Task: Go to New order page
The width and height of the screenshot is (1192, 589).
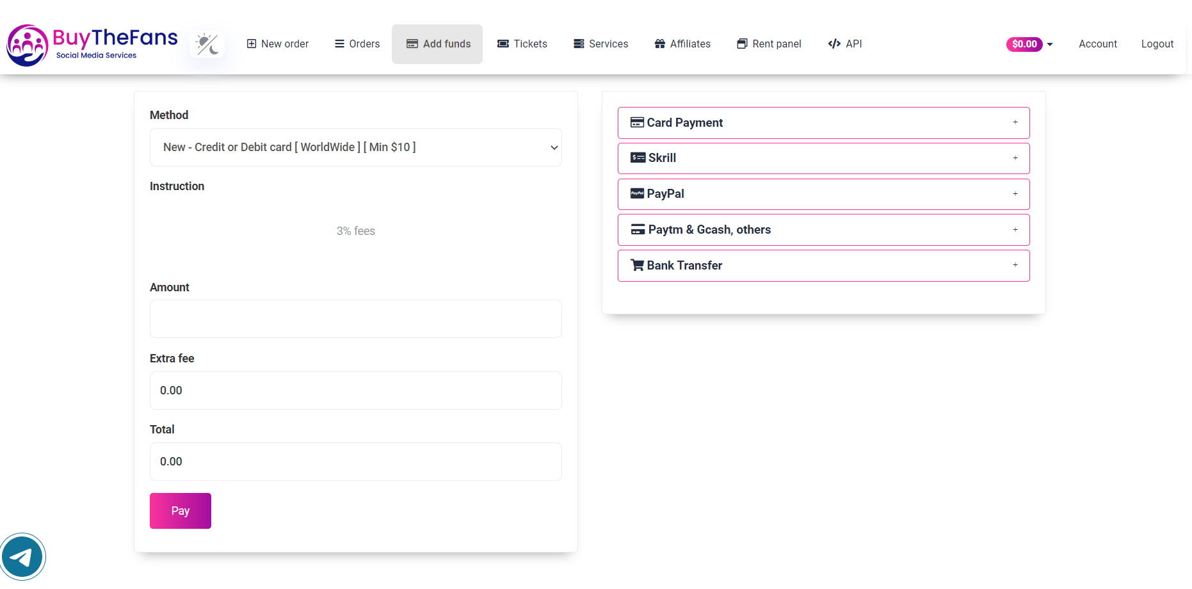Action: pos(278,44)
